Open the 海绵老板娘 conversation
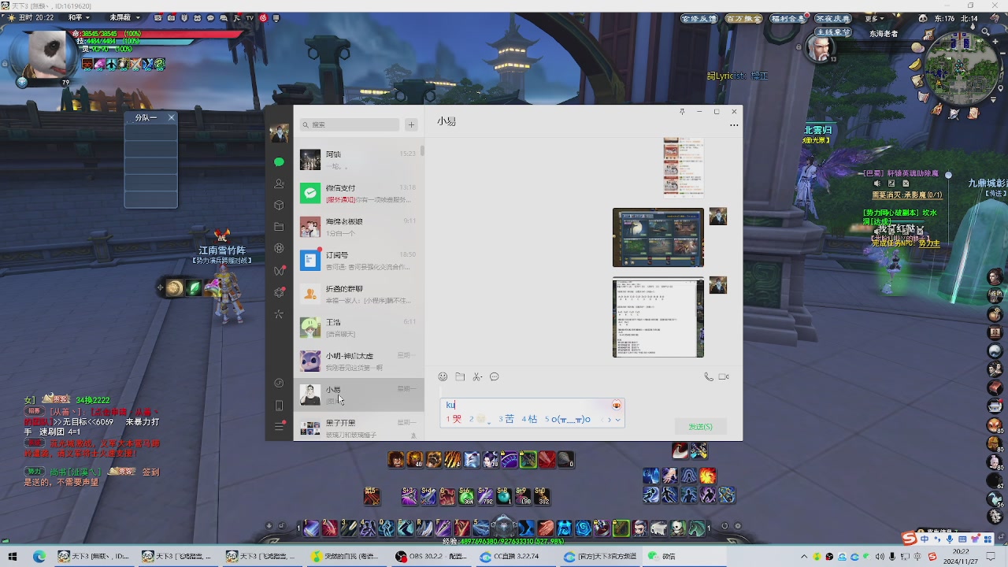The height and width of the screenshot is (567, 1008). point(359,227)
